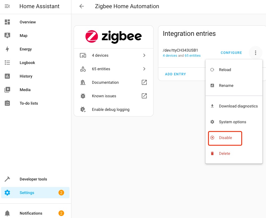The width and height of the screenshot is (266, 218).
Task: Open the 65 entities link
Action: tap(193, 56)
